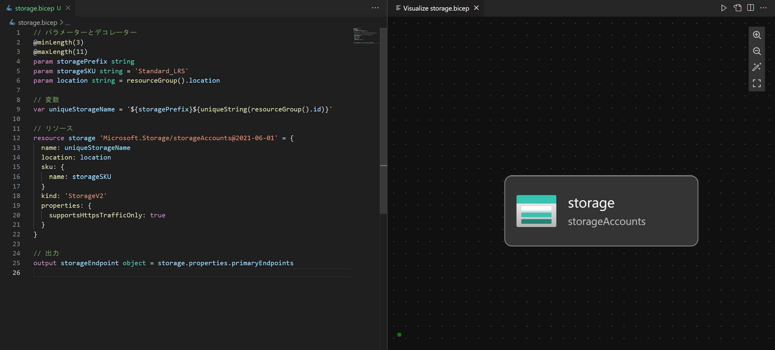The height and width of the screenshot is (350, 775).
Task: Split the visualizer editor right
Action: click(750, 8)
